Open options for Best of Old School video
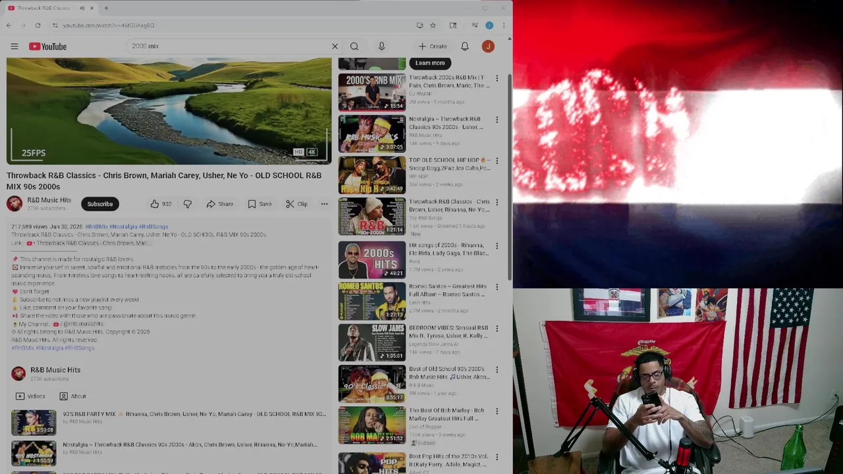Screen dimensions: 843x474 (497, 370)
